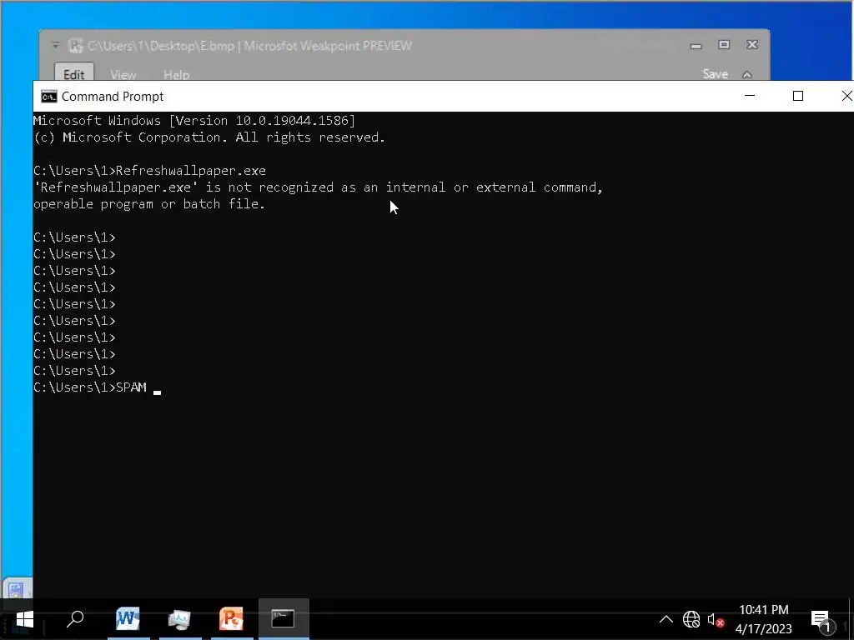The image size is (854, 640).
Task: Open Help menu in Weakpoint window
Action: point(177,74)
